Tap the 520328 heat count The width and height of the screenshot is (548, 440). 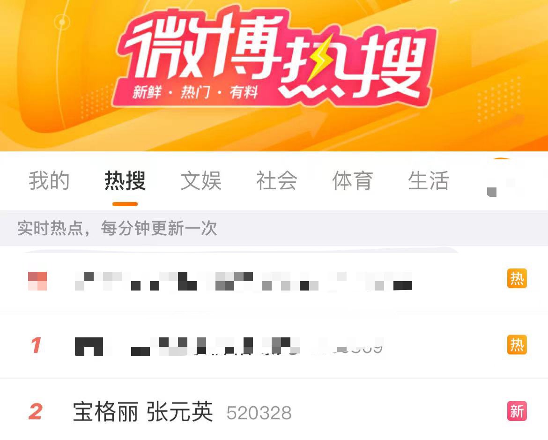[259, 413]
